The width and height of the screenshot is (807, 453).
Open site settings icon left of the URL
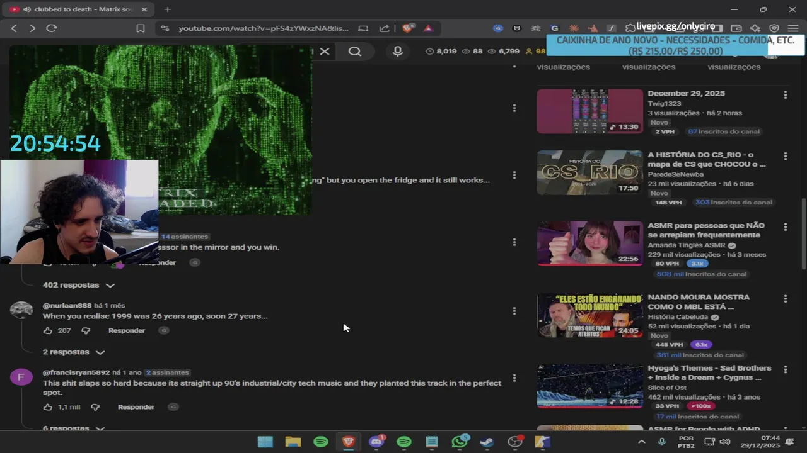tap(165, 28)
